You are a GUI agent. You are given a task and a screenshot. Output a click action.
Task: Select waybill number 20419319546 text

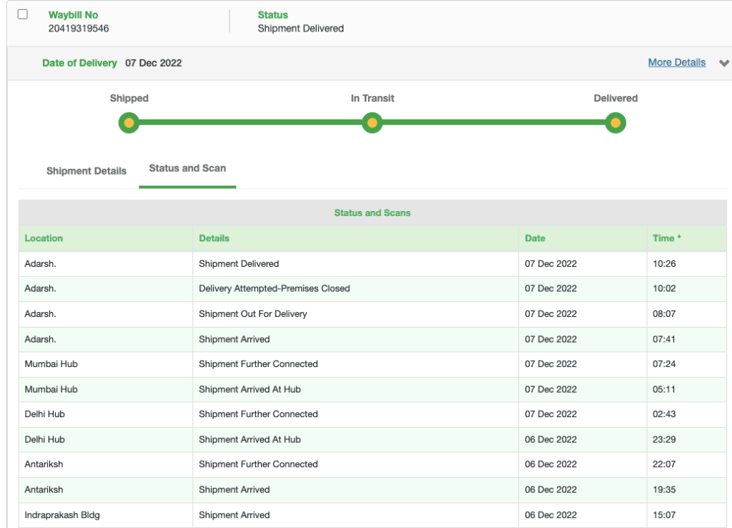(79, 29)
